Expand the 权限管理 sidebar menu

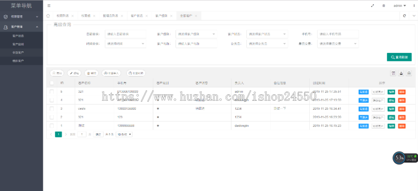click(21, 17)
